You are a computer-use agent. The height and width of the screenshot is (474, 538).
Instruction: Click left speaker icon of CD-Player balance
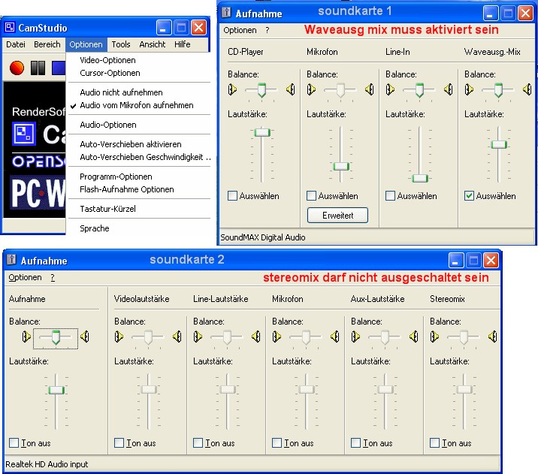point(232,89)
